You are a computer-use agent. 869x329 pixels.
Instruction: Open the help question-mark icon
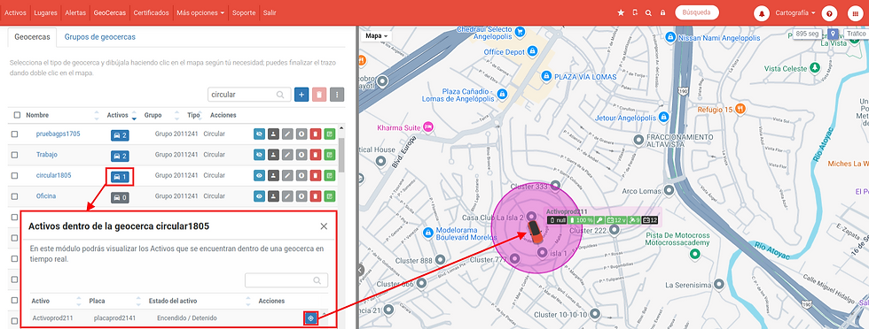829,12
